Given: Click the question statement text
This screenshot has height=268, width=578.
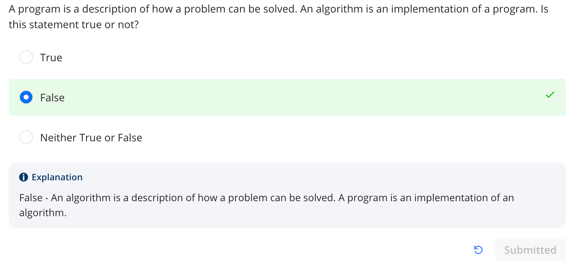Looking at the screenshot, I should [x=279, y=17].
